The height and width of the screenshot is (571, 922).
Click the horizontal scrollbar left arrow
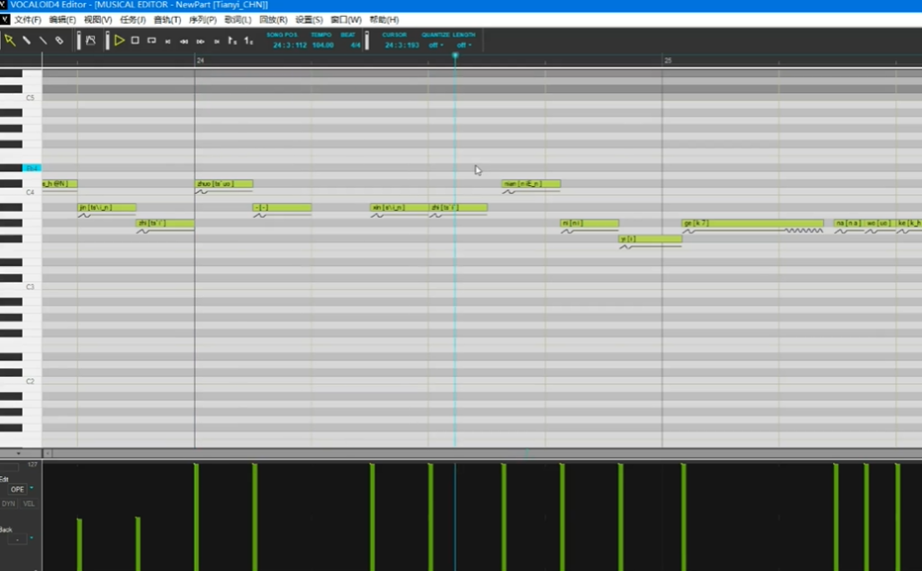pos(47,454)
